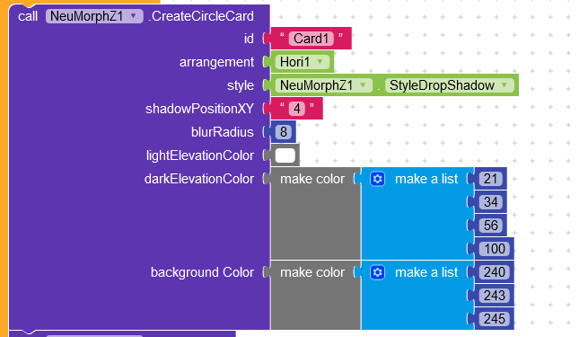The width and height of the screenshot is (579, 337).
Task: Click the blurRadius parameter label
Action: 223,132
